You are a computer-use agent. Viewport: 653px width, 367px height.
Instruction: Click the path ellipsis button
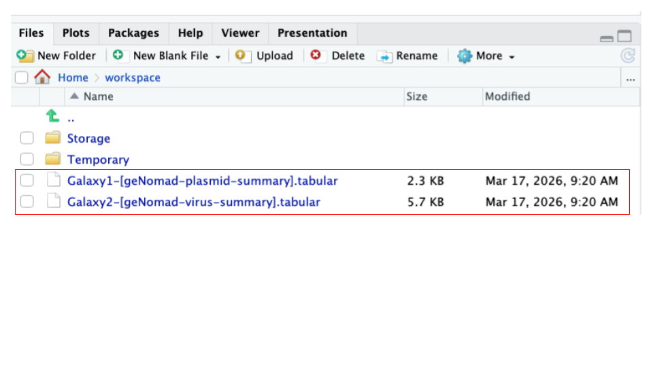pyautogui.click(x=631, y=78)
